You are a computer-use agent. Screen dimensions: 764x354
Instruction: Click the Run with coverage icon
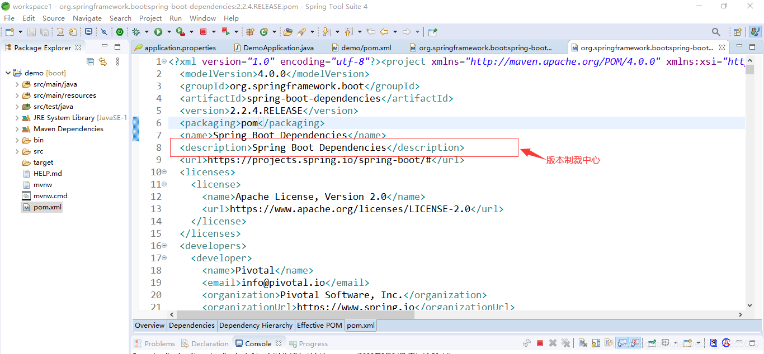180,32
